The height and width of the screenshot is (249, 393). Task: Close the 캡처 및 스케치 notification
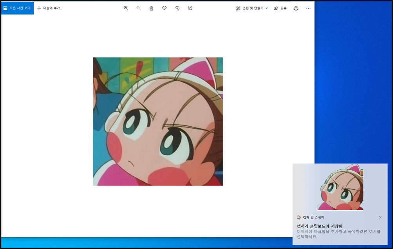(380, 217)
